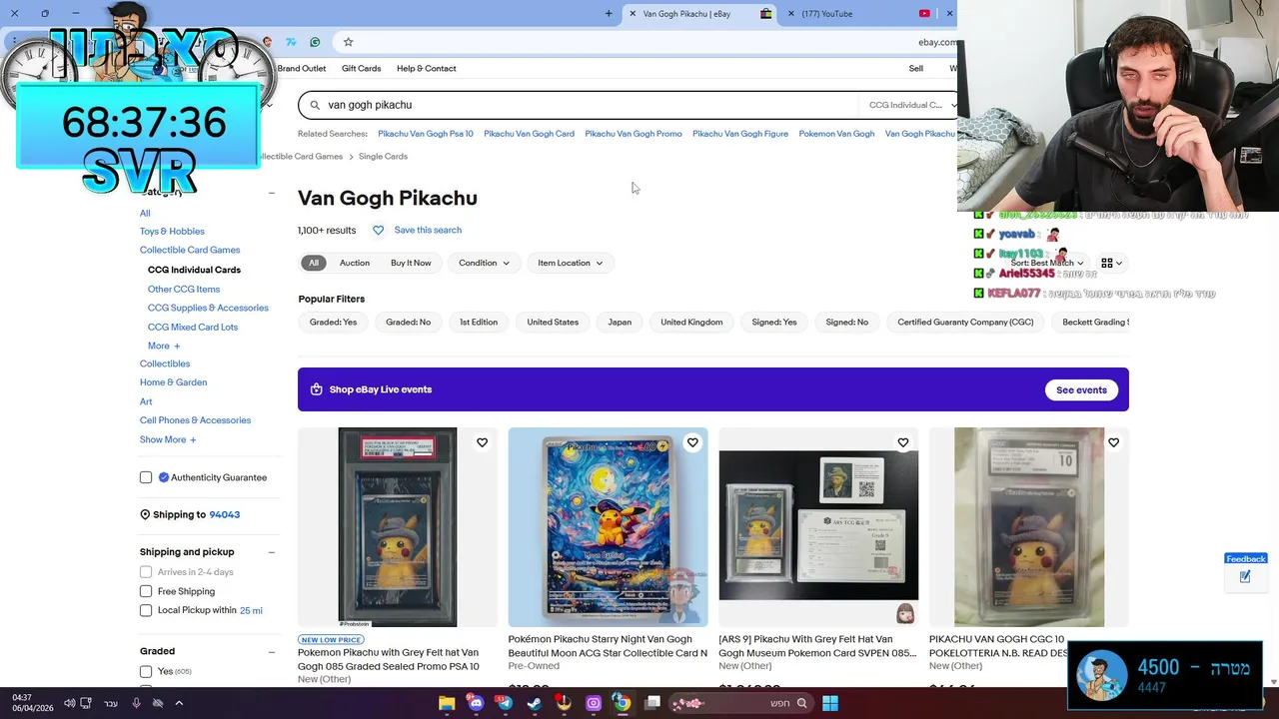Click the microphone icon in system tray
1279x719 pixels.
tap(135, 703)
